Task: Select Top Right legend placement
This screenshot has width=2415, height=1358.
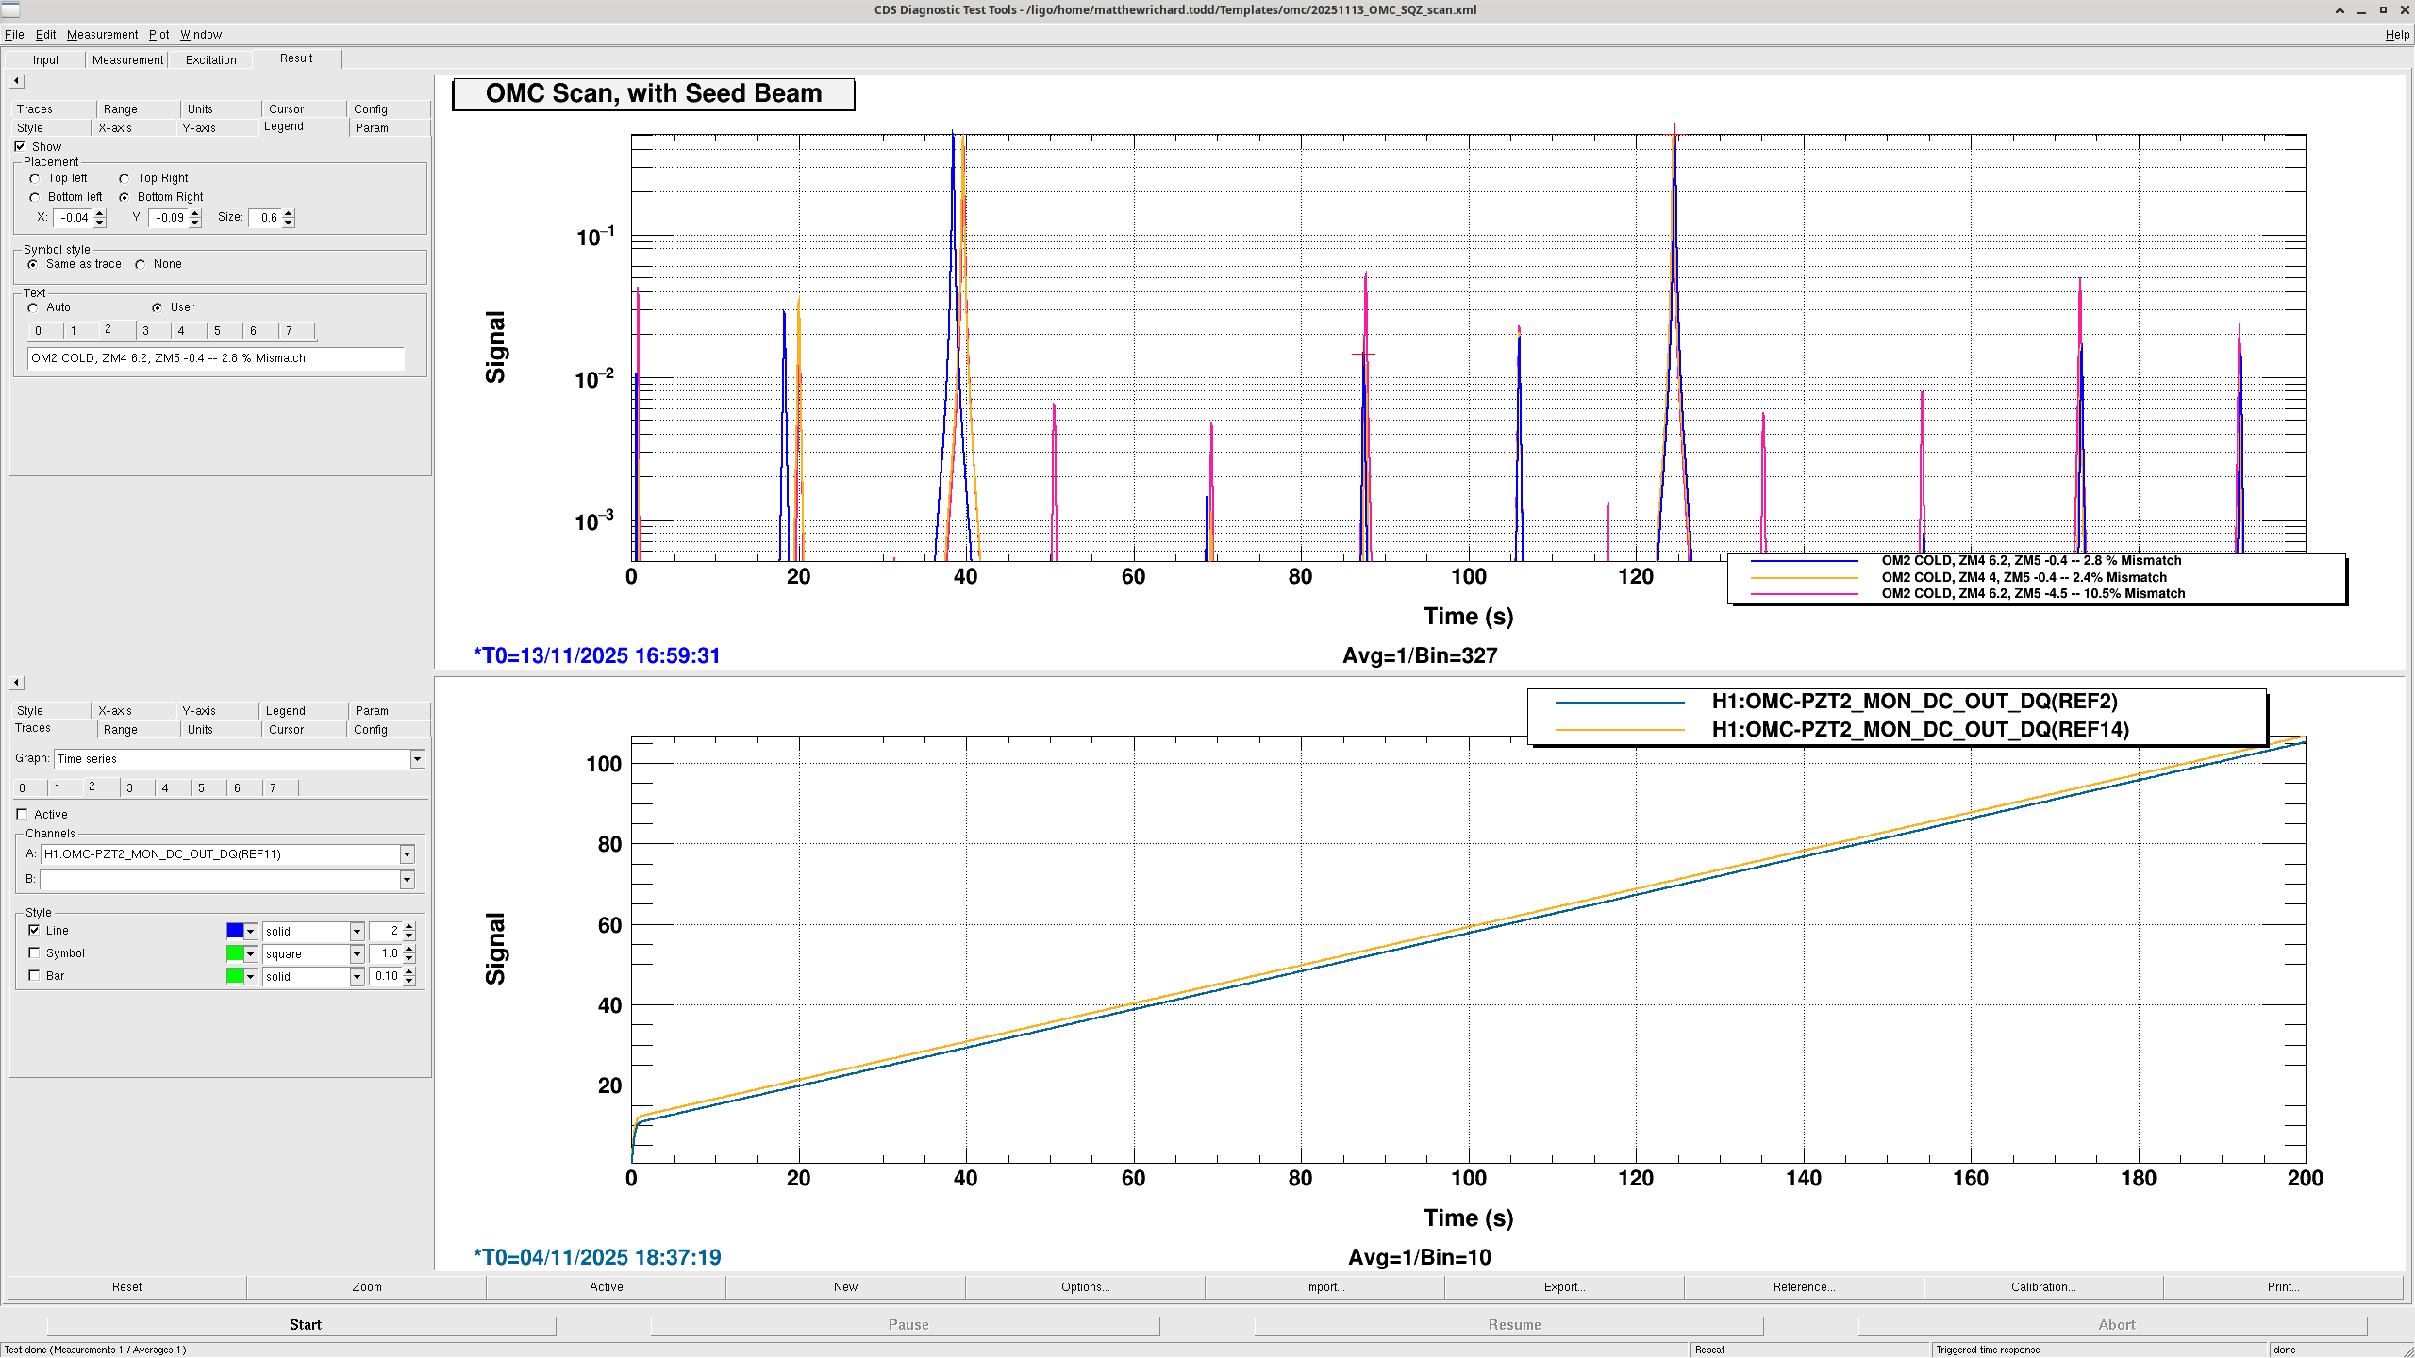Action: pyautogui.click(x=125, y=178)
